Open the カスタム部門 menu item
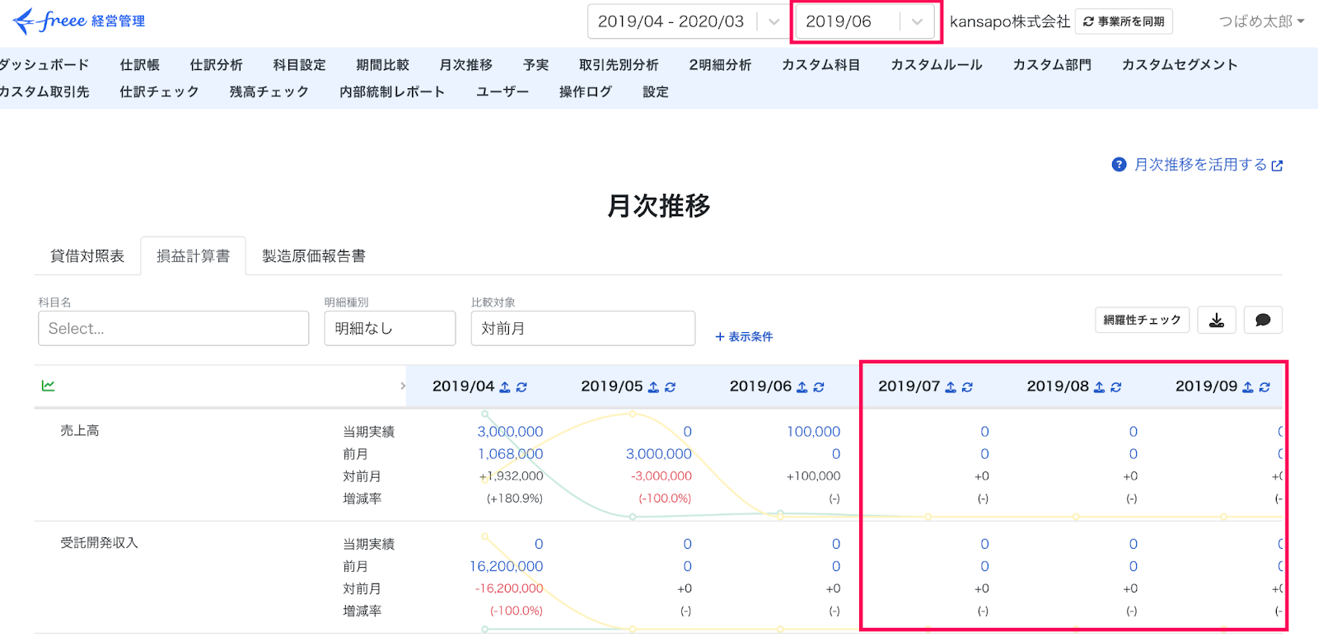The width and height of the screenshot is (1318, 637). click(x=1052, y=64)
